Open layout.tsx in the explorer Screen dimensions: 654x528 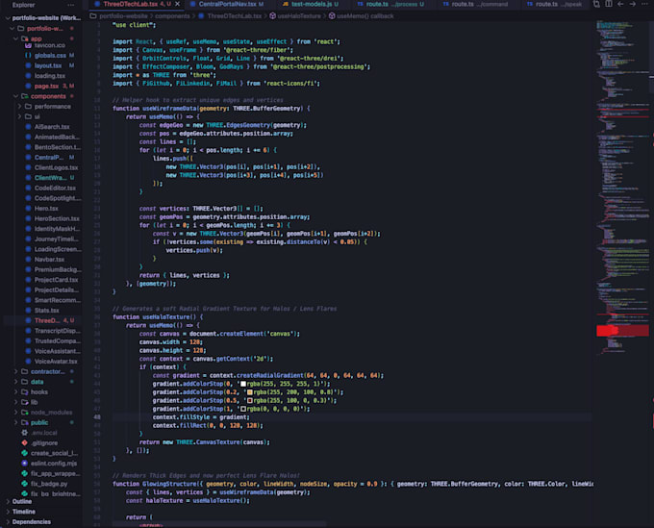coord(48,65)
